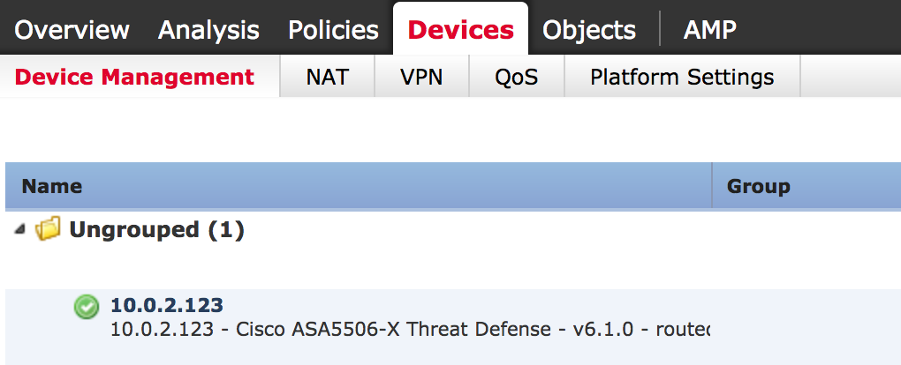Image resolution: width=901 pixels, height=365 pixels.
Task: Select the Devices tab
Action: [x=460, y=30]
